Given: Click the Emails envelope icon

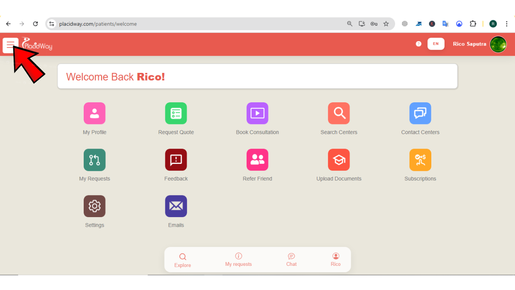Looking at the screenshot, I should pyautogui.click(x=176, y=206).
